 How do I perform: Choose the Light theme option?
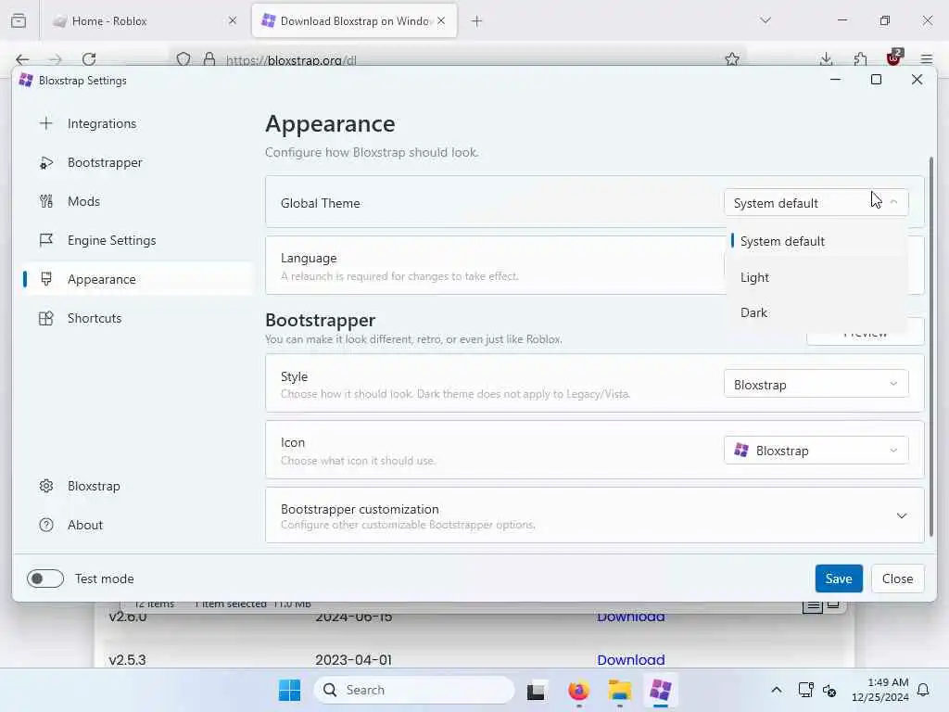[x=817, y=277]
